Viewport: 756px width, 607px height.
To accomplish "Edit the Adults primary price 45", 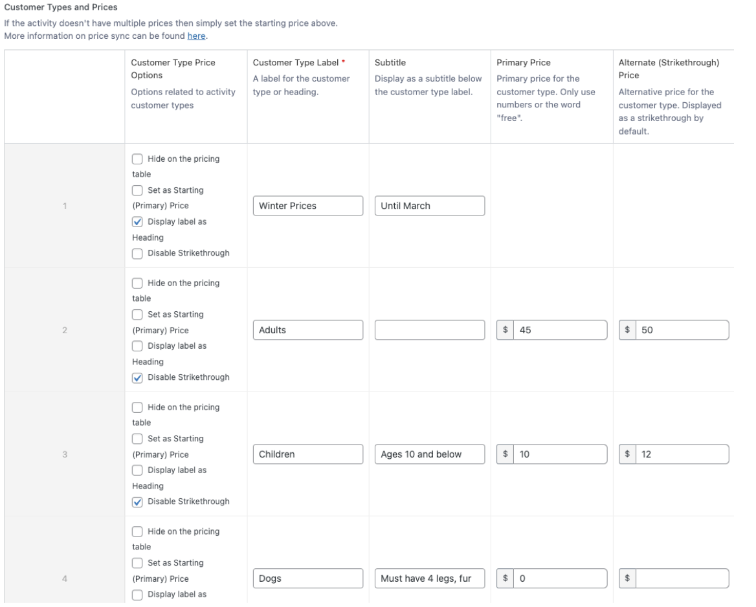I will (x=561, y=330).
